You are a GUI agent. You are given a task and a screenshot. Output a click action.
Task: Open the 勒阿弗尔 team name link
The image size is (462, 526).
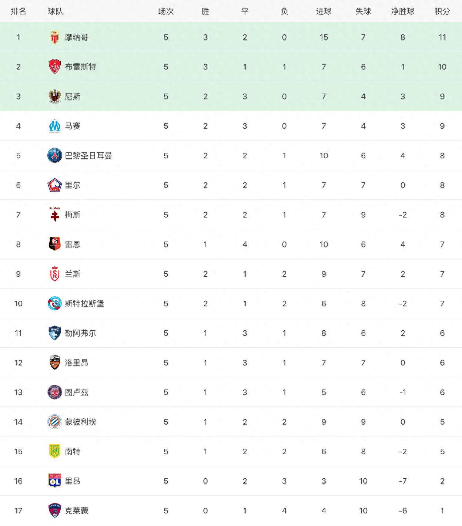80,333
